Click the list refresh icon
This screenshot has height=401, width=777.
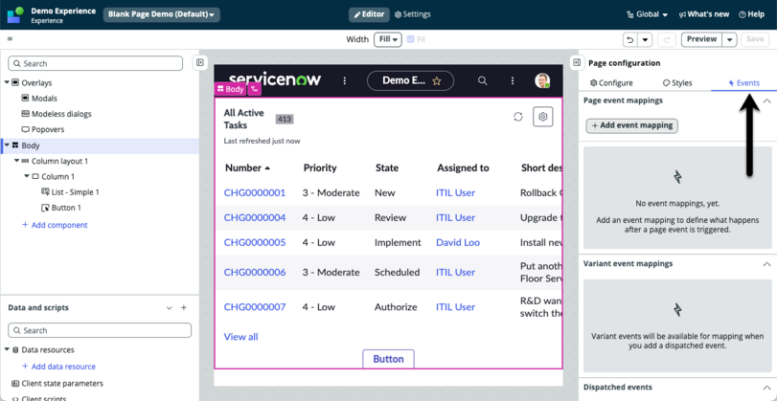click(517, 117)
